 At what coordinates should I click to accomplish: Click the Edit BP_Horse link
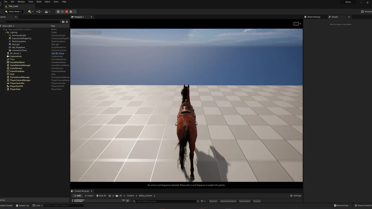pos(58,53)
